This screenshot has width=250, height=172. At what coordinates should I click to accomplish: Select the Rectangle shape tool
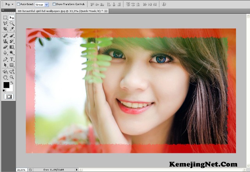(x=12, y=65)
